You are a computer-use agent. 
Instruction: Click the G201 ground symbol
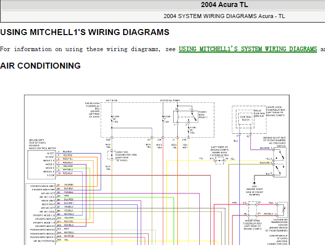[x=254, y=185]
